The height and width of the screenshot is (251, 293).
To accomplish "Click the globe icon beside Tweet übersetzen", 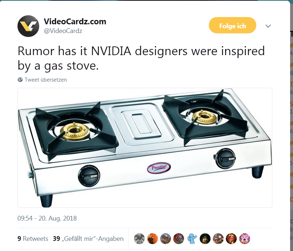I will click(x=20, y=80).
